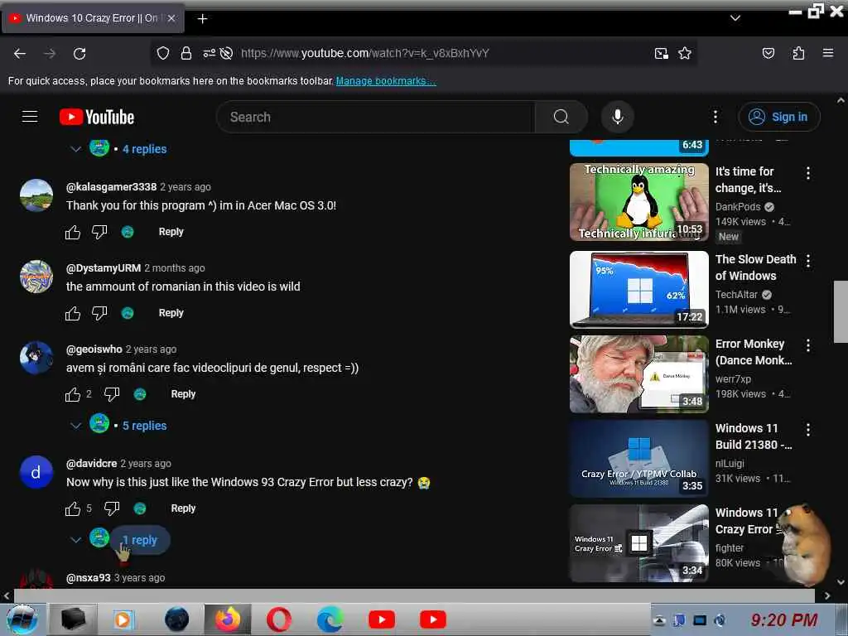Open the Technically amazing penguin thumbnail
This screenshot has width=848, height=636.
point(638,202)
